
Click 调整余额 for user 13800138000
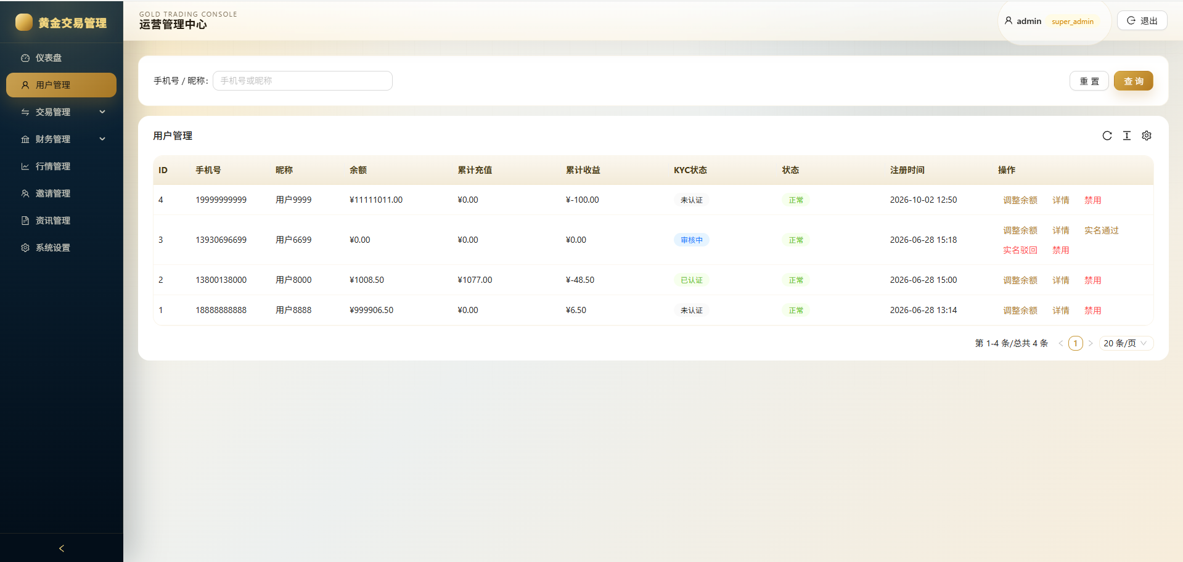(1020, 280)
